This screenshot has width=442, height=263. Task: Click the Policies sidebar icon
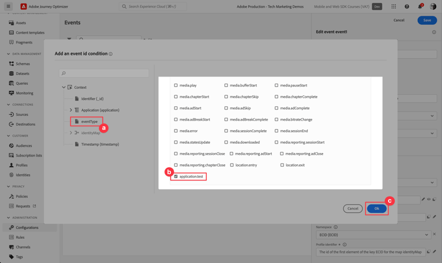coord(11,197)
